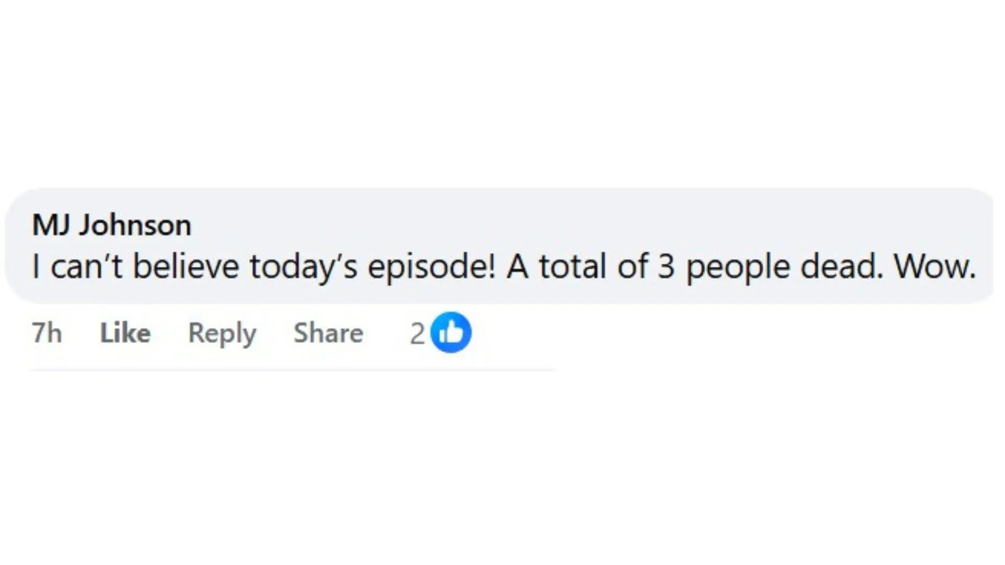Click the blue thumbs-up reaction icon
This screenshot has width=1005, height=565.
[451, 332]
